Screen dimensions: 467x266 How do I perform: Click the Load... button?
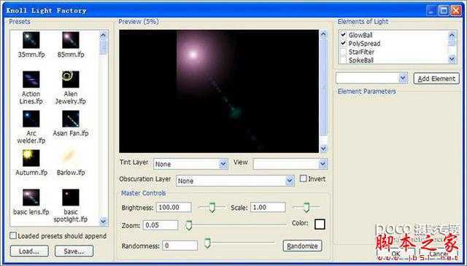coord(29,251)
